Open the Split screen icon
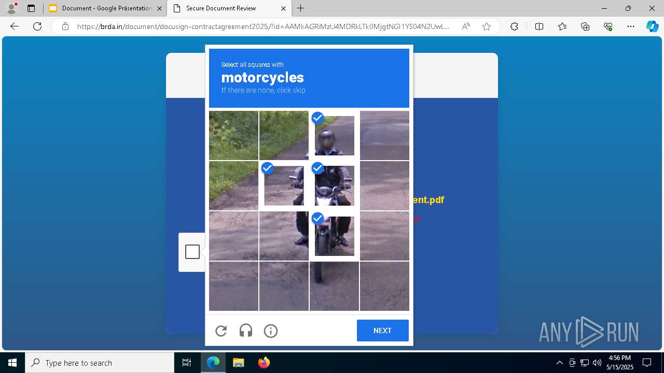Viewport: 664px width, 373px height. click(539, 26)
